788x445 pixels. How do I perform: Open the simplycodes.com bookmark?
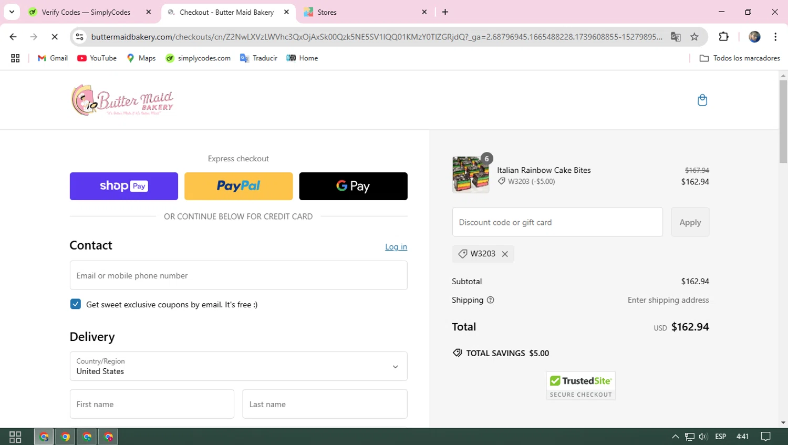(198, 58)
